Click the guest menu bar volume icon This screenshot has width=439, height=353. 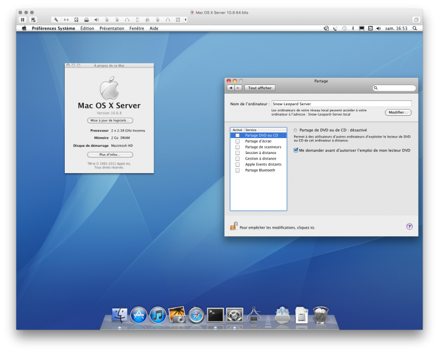pos(379,29)
